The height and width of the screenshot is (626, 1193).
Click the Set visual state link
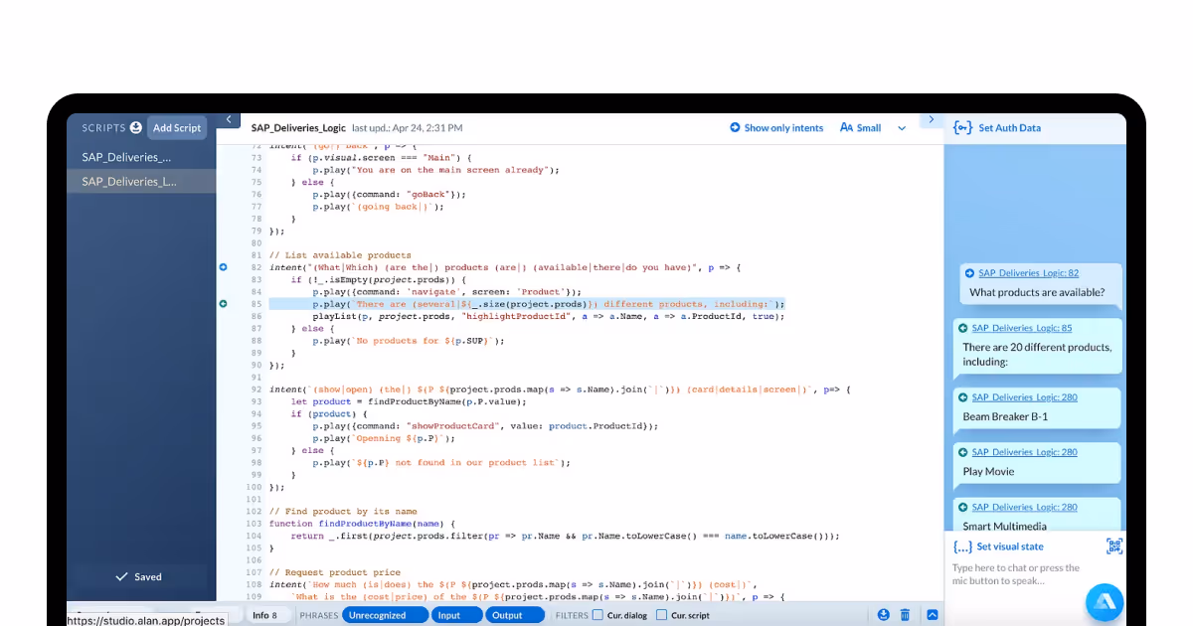[x=1010, y=547]
